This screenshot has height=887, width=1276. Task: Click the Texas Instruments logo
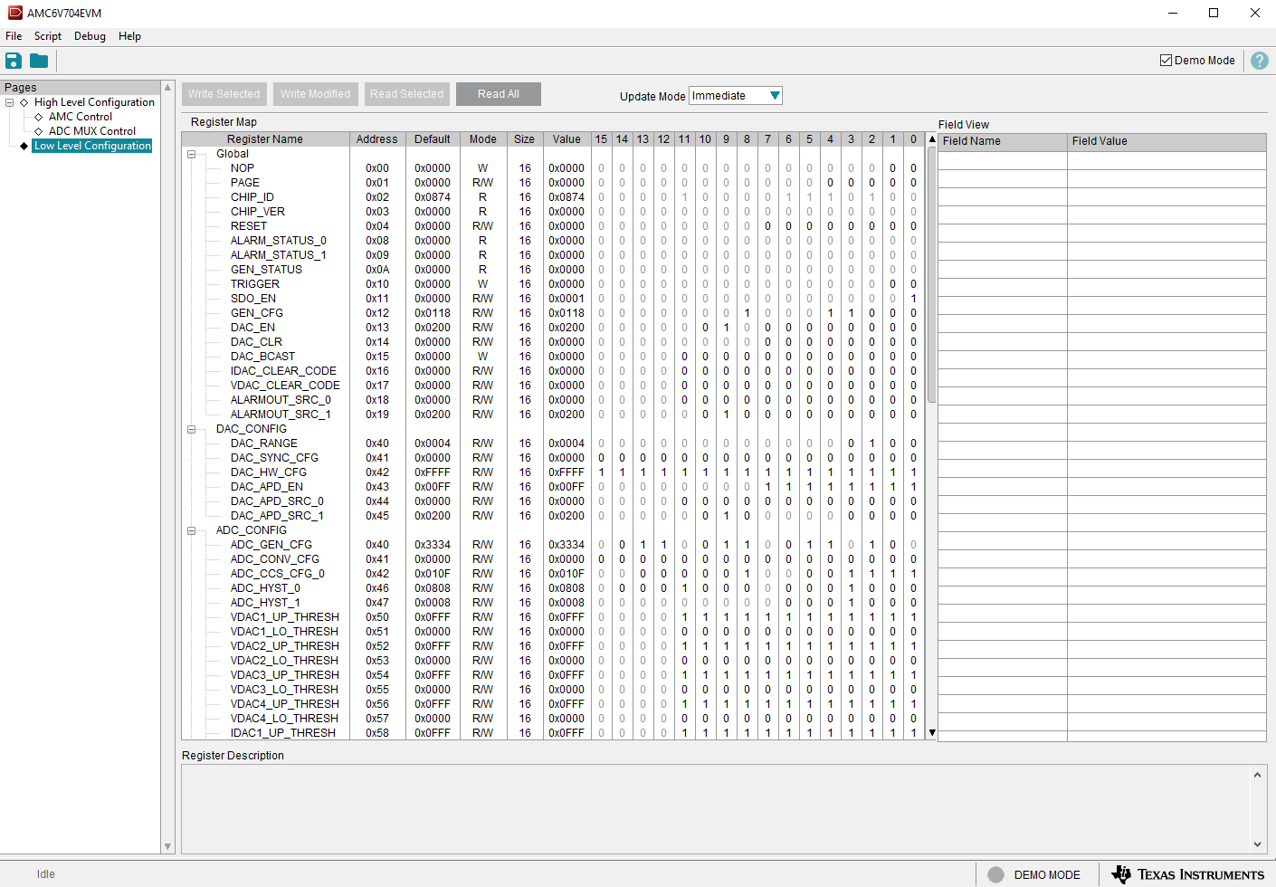coord(1188,874)
